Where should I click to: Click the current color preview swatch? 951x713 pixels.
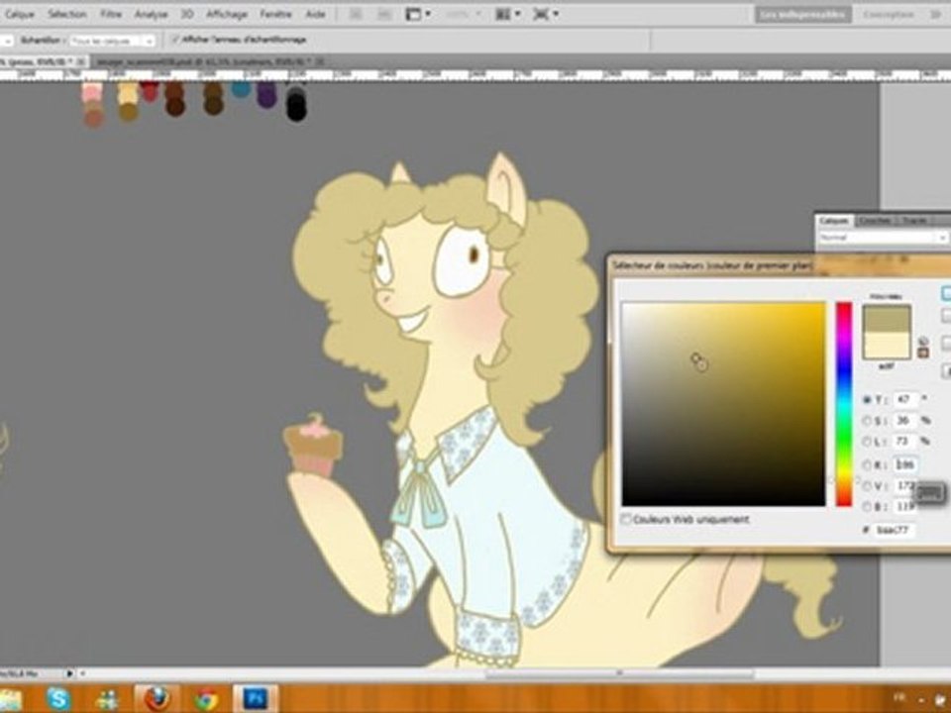(x=887, y=345)
